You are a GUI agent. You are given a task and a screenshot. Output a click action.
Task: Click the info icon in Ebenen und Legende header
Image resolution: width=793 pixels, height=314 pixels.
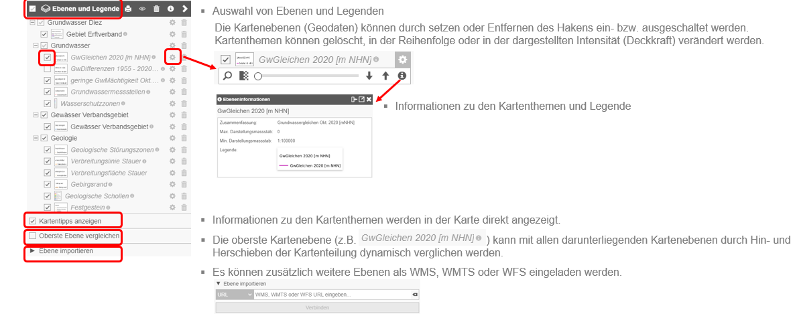(171, 9)
